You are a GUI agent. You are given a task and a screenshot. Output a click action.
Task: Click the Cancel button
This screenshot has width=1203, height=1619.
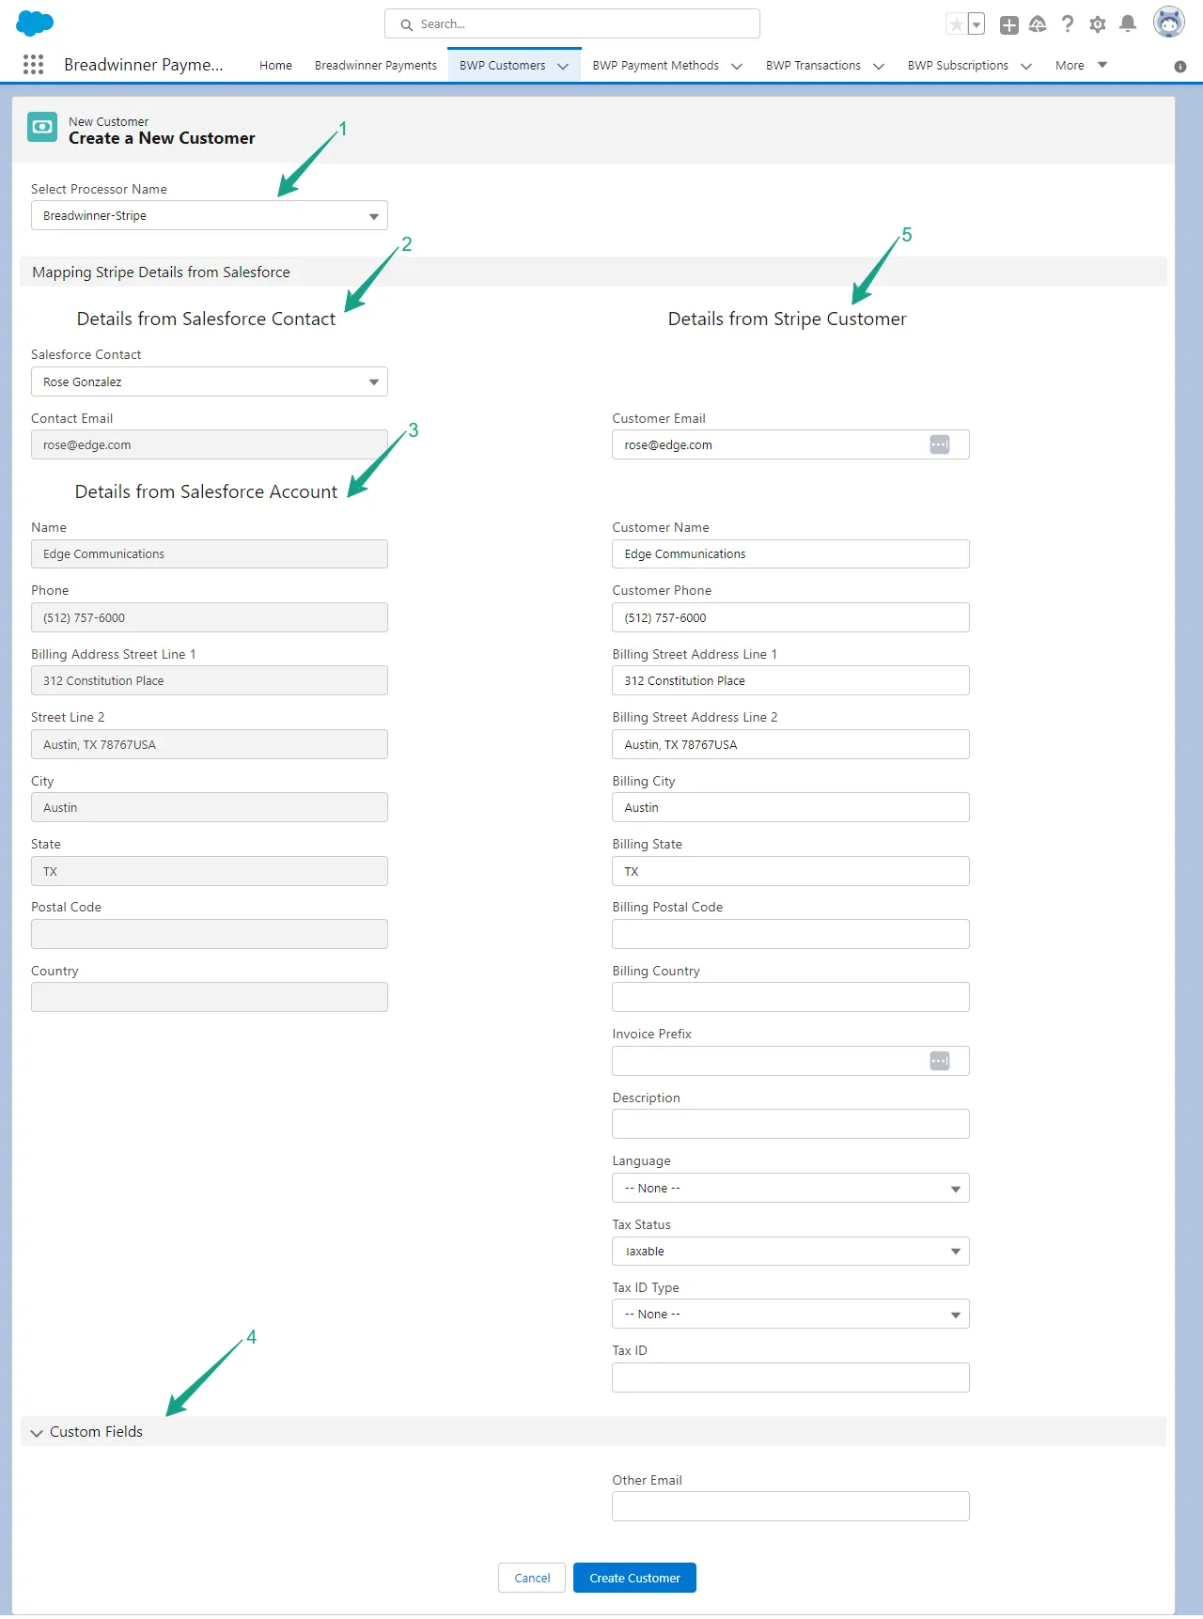532,1578
